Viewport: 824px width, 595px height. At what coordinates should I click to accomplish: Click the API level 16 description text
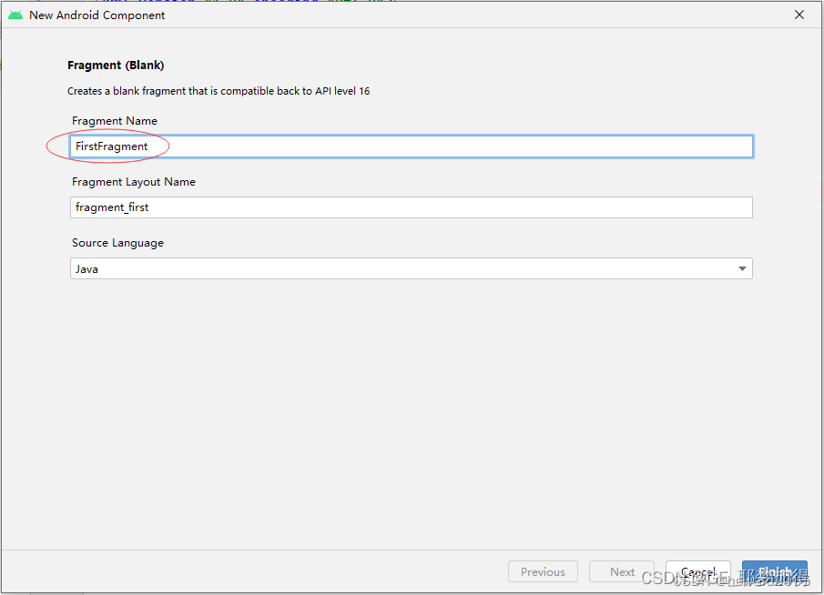tap(219, 91)
